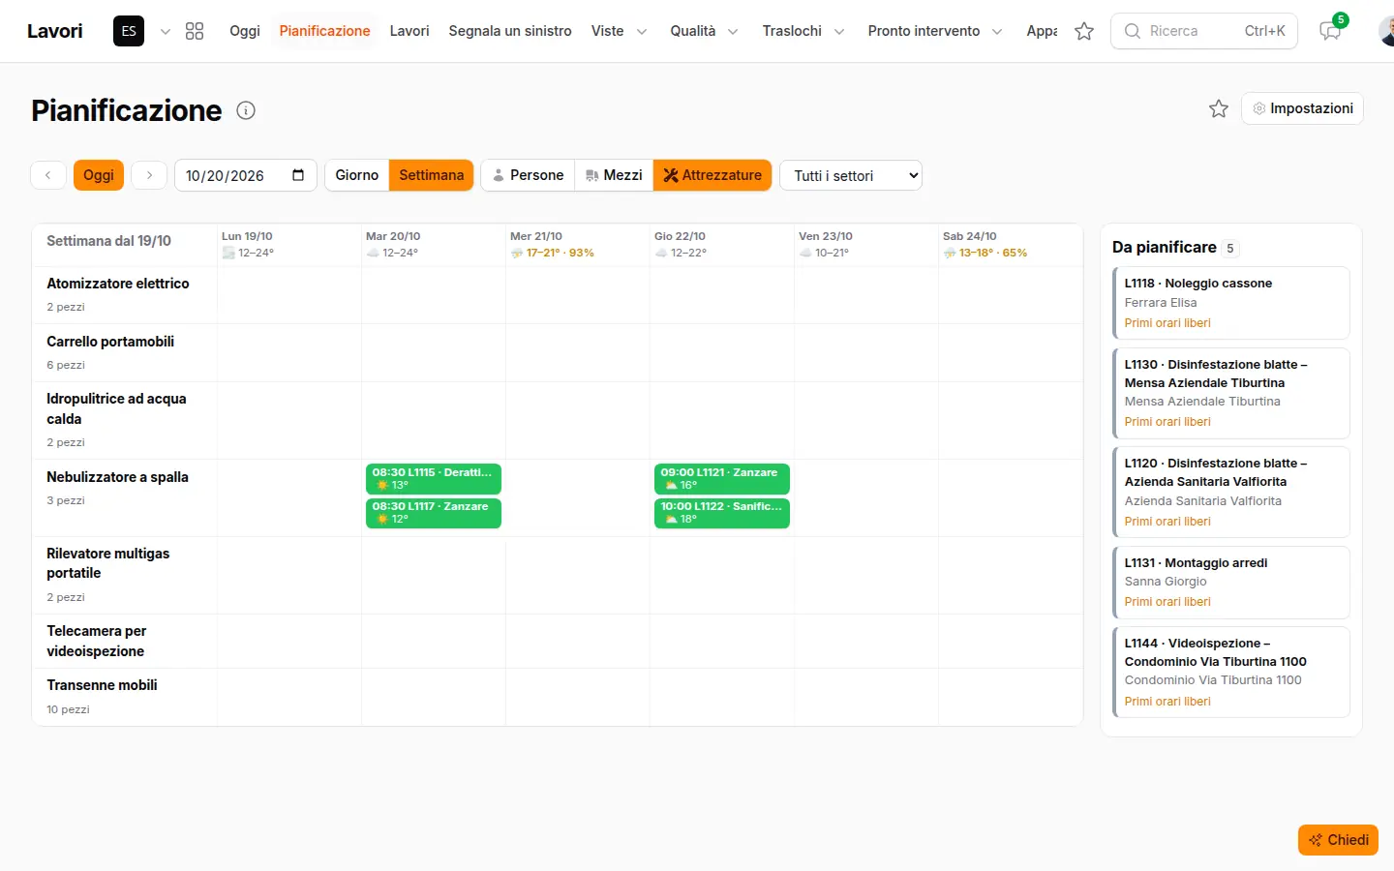Click the orange Oggi button
This screenshot has height=871, width=1394.
click(99, 175)
